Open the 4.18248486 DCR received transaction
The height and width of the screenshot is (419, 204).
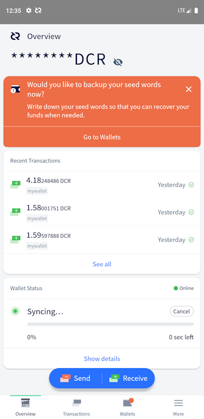tap(102, 185)
